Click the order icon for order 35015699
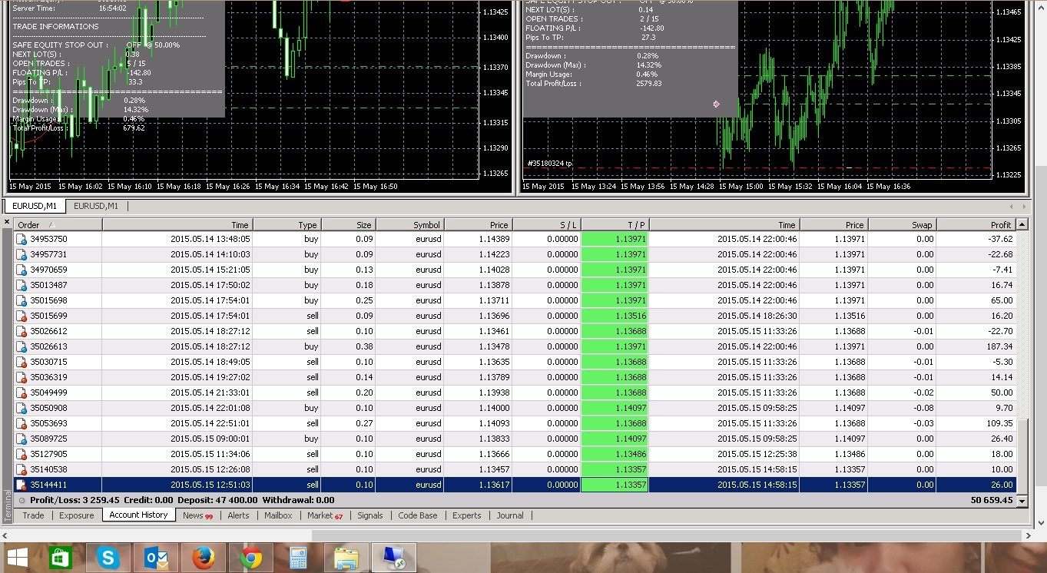 (x=22, y=316)
